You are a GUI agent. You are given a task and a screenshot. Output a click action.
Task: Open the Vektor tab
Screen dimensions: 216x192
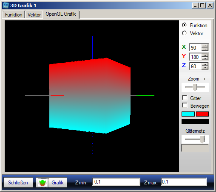pyautogui.click(x=34, y=15)
